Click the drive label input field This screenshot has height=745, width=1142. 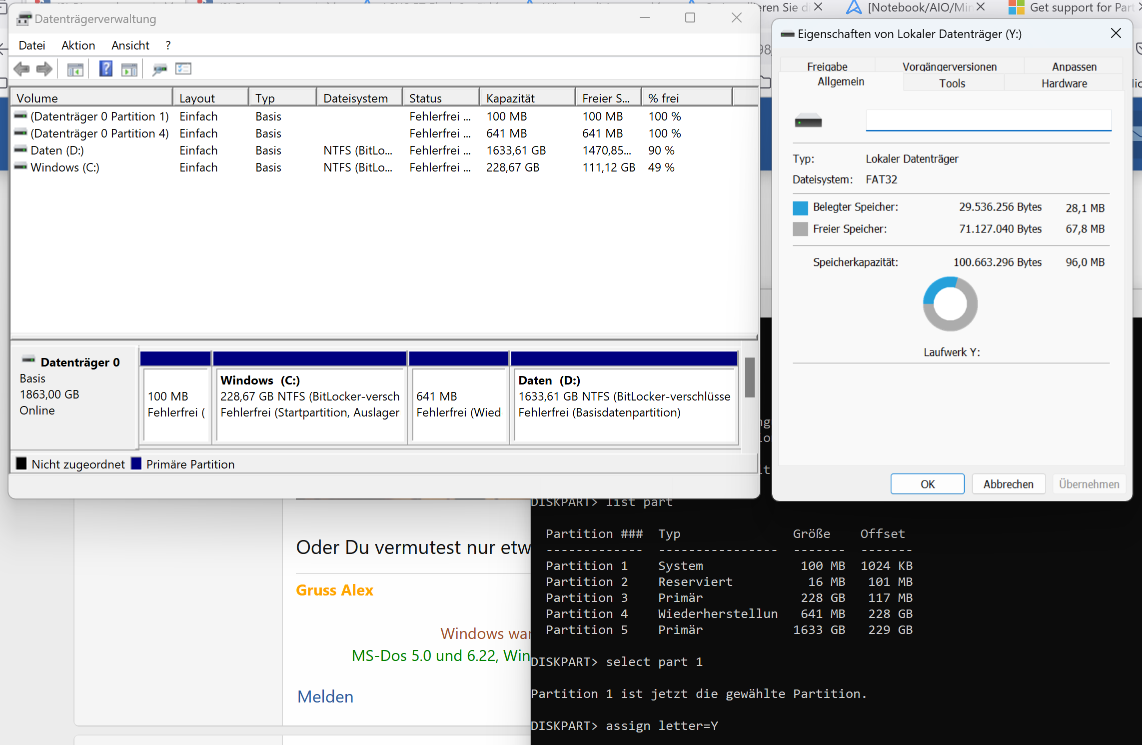click(988, 120)
